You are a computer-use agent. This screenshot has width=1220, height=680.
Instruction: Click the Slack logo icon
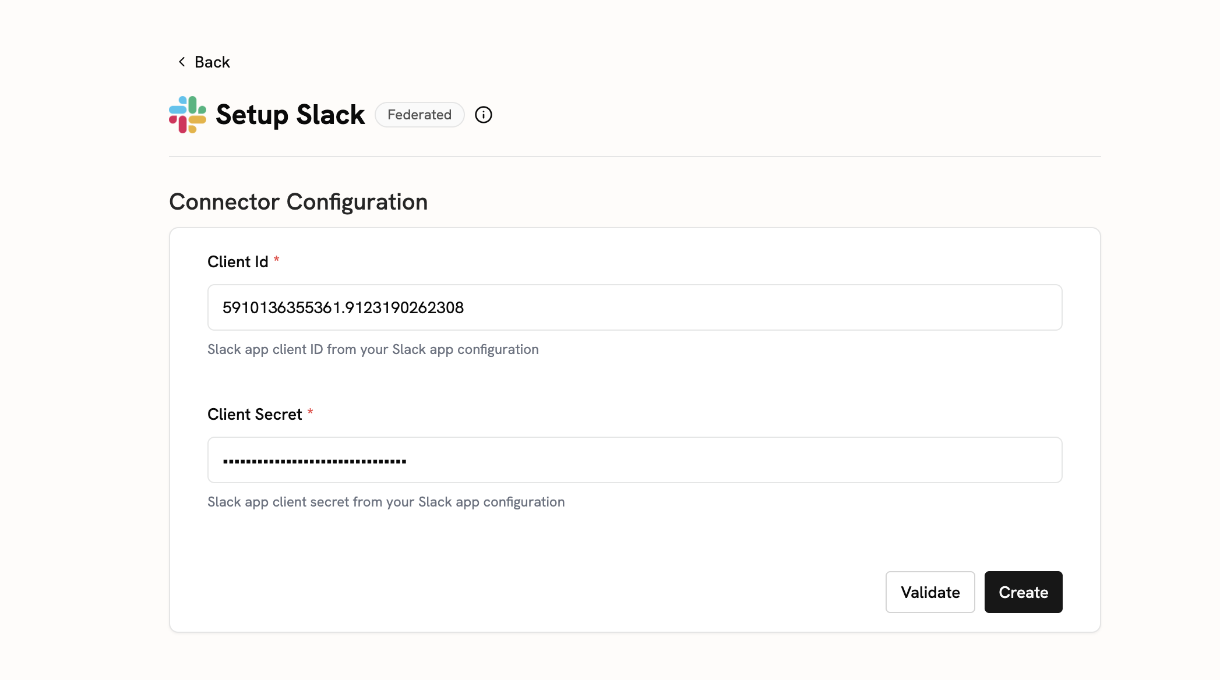pos(188,115)
